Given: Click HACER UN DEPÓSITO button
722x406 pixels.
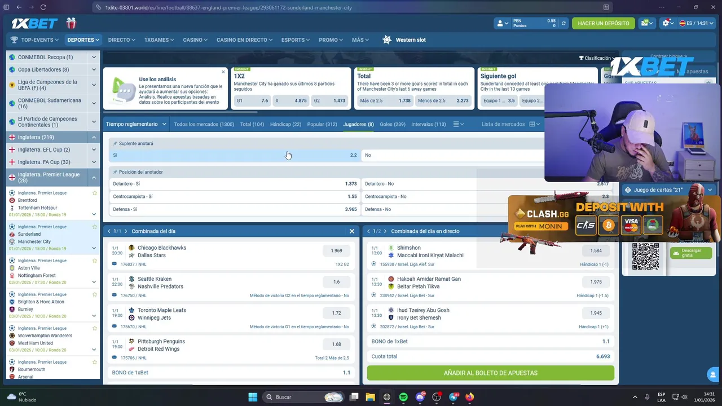Looking at the screenshot, I should (603, 23).
